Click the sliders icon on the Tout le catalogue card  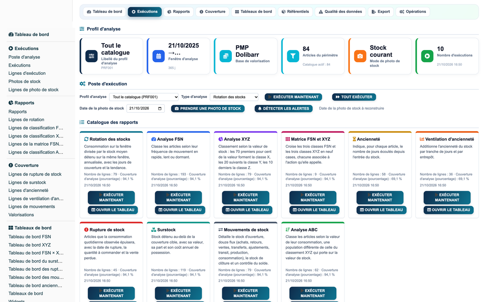tap(91, 56)
